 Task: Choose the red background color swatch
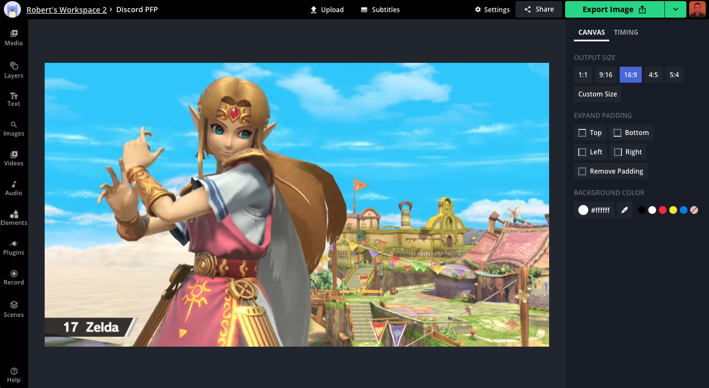(x=663, y=210)
